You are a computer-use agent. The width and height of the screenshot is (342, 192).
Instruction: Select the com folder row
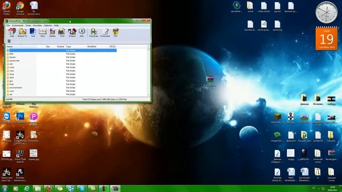61,91
